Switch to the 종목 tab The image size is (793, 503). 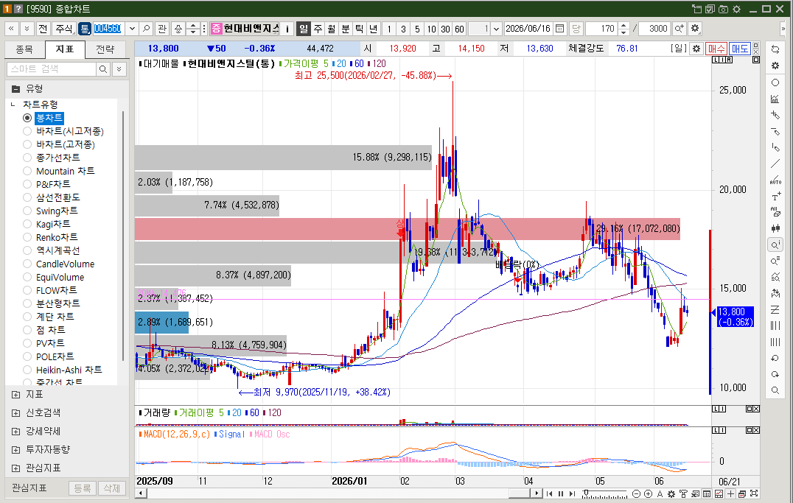[24, 49]
